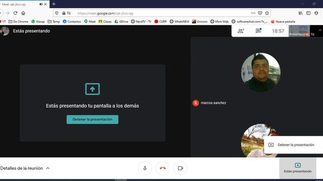Click the padlock site security icon
The image size is (323, 181).
tap(64, 13)
